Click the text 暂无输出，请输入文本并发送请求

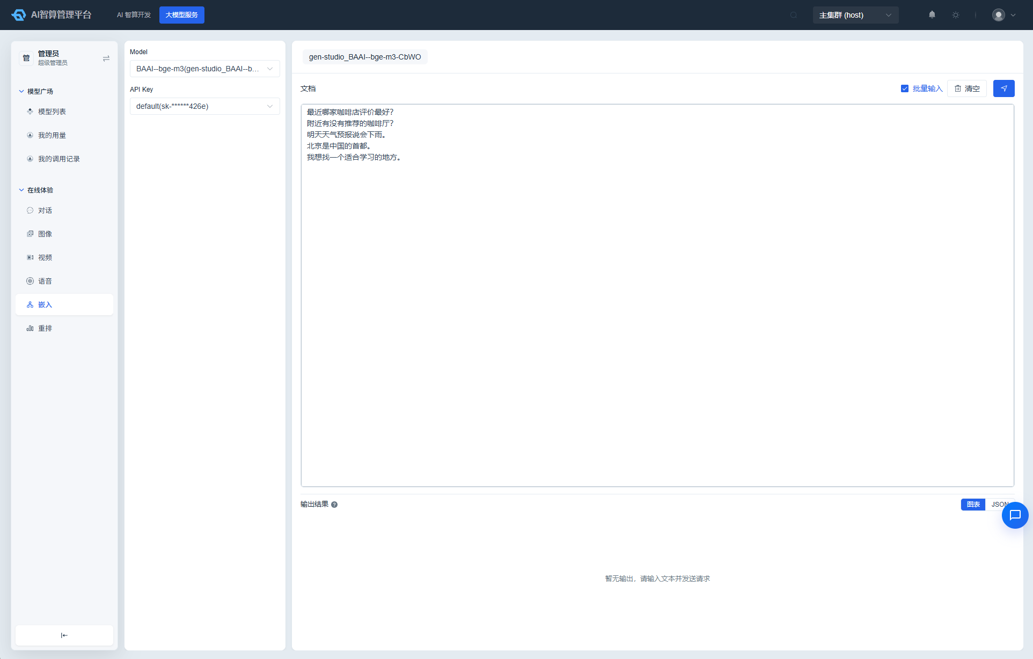tap(657, 579)
